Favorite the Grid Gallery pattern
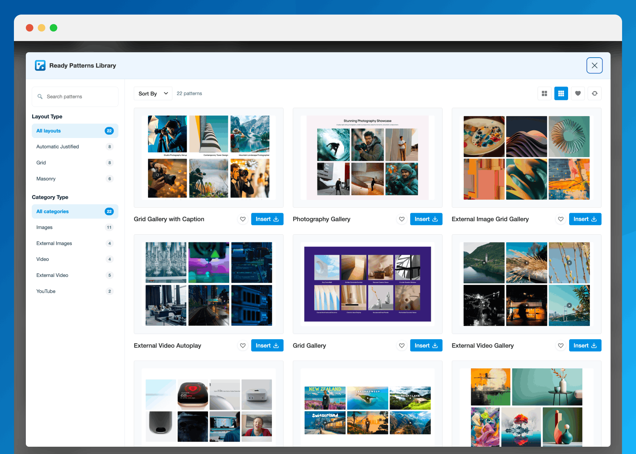The width and height of the screenshot is (636, 454). (x=402, y=345)
